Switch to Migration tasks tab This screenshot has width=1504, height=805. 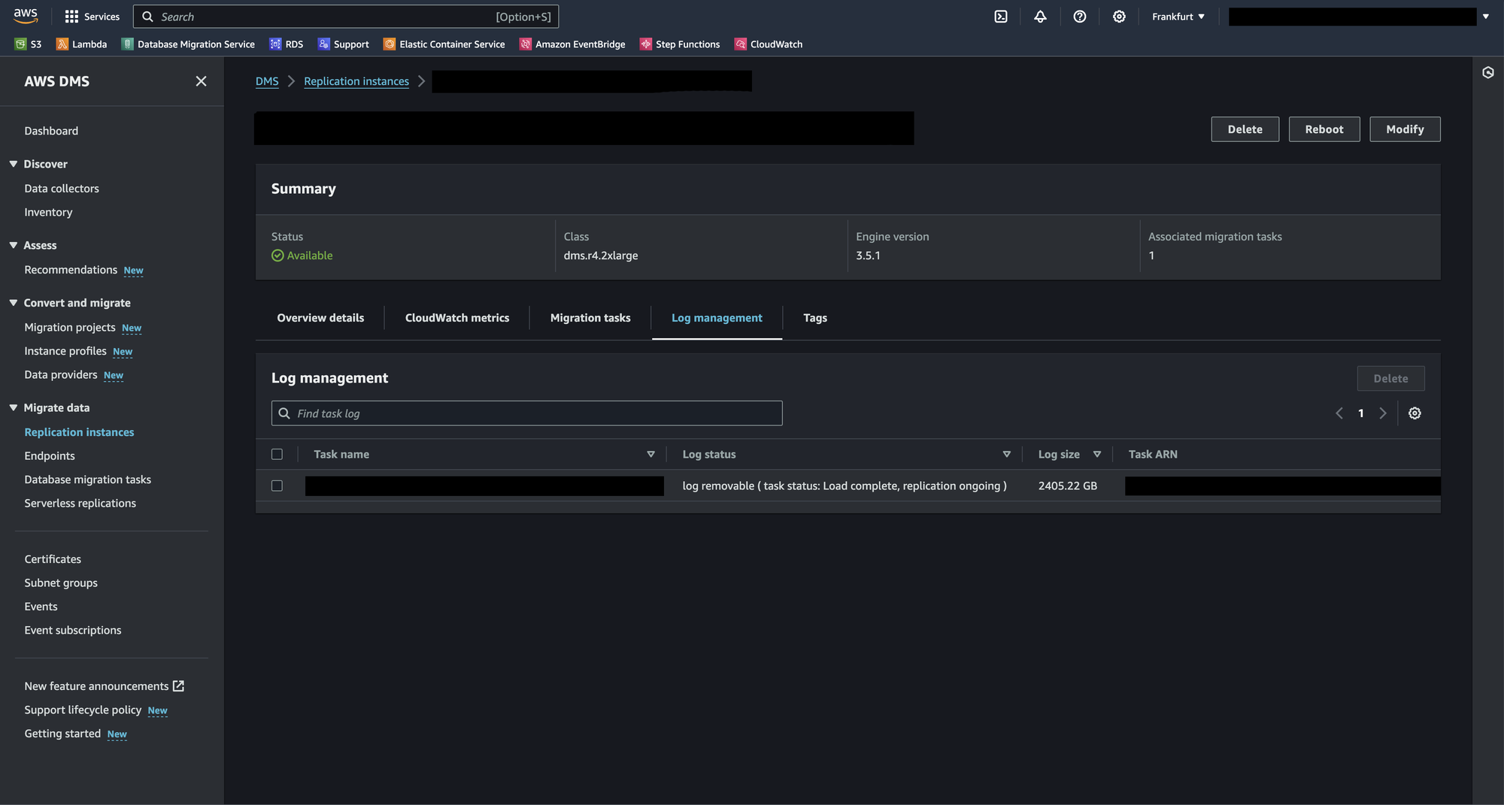tap(590, 318)
